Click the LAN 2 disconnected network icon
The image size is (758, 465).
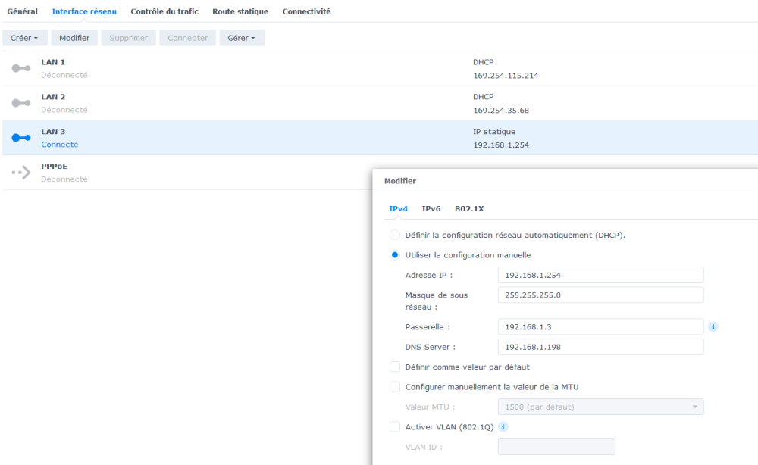[x=21, y=103]
